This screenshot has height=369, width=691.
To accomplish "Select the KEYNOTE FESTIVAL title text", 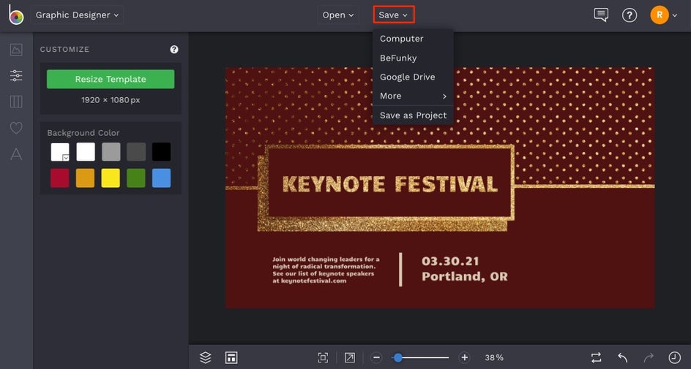I will click(390, 184).
